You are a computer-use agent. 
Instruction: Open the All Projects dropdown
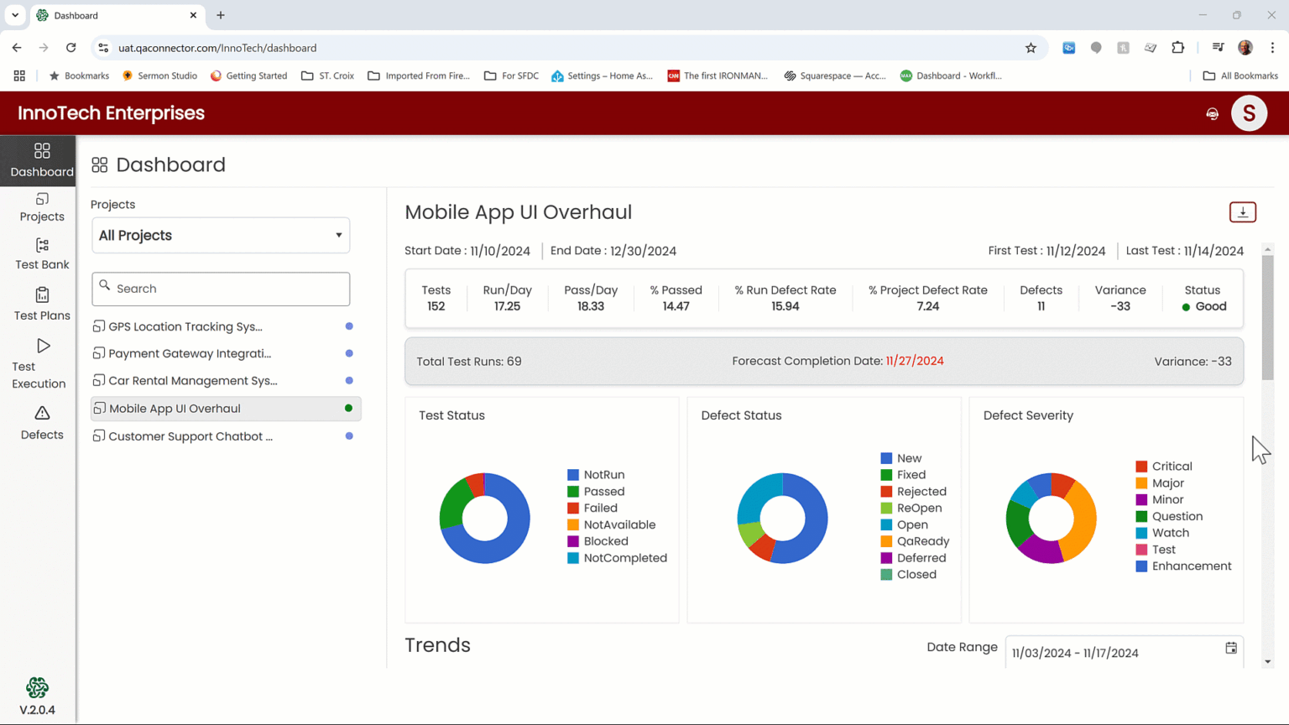pyautogui.click(x=221, y=236)
